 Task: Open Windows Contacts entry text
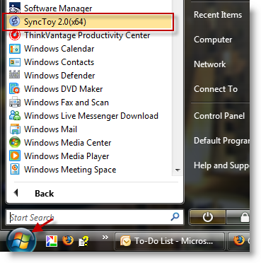(59, 62)
